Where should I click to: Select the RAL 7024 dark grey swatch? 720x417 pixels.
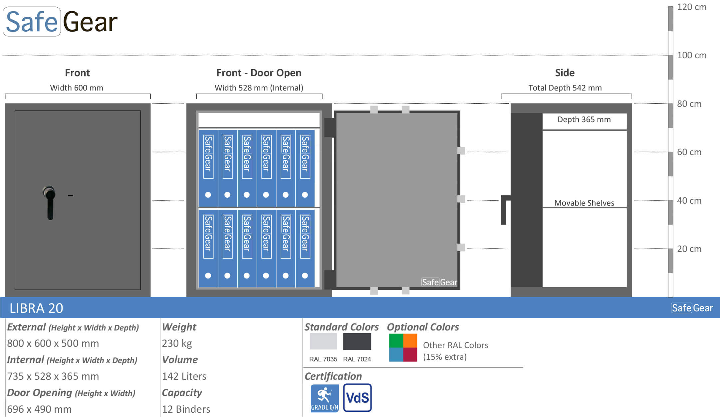pos(357,341)
